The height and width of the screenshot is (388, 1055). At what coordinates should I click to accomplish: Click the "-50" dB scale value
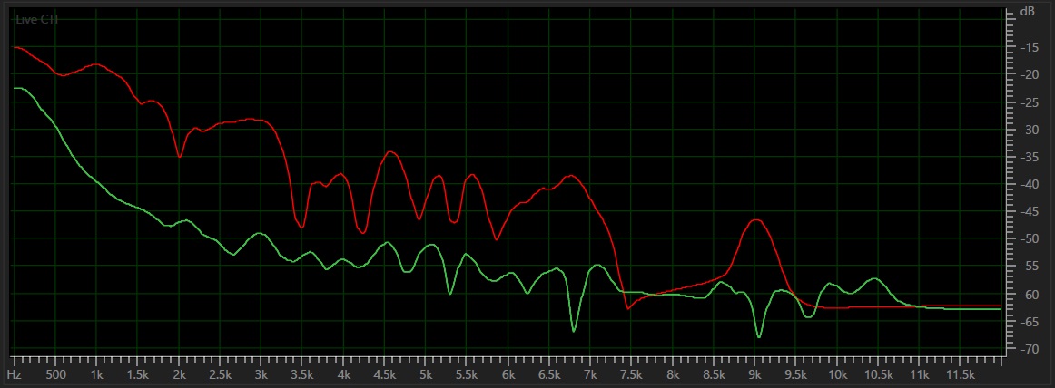(x=1030, y=239)
